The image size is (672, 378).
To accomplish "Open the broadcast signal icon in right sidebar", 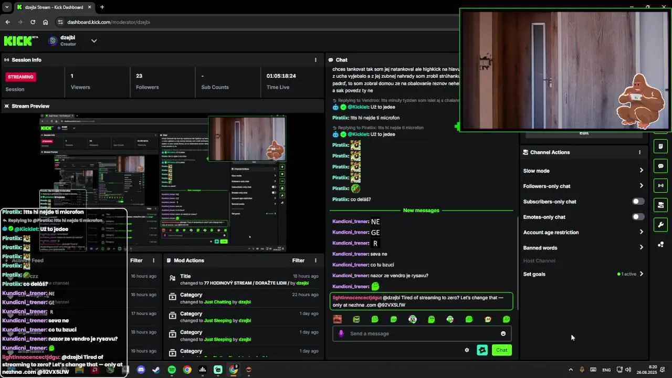I will 660,185.
